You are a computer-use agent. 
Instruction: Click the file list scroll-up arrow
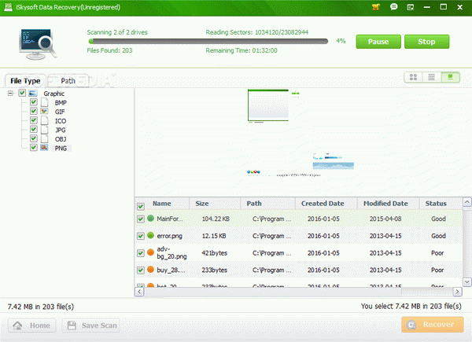[x=466, y=202]
